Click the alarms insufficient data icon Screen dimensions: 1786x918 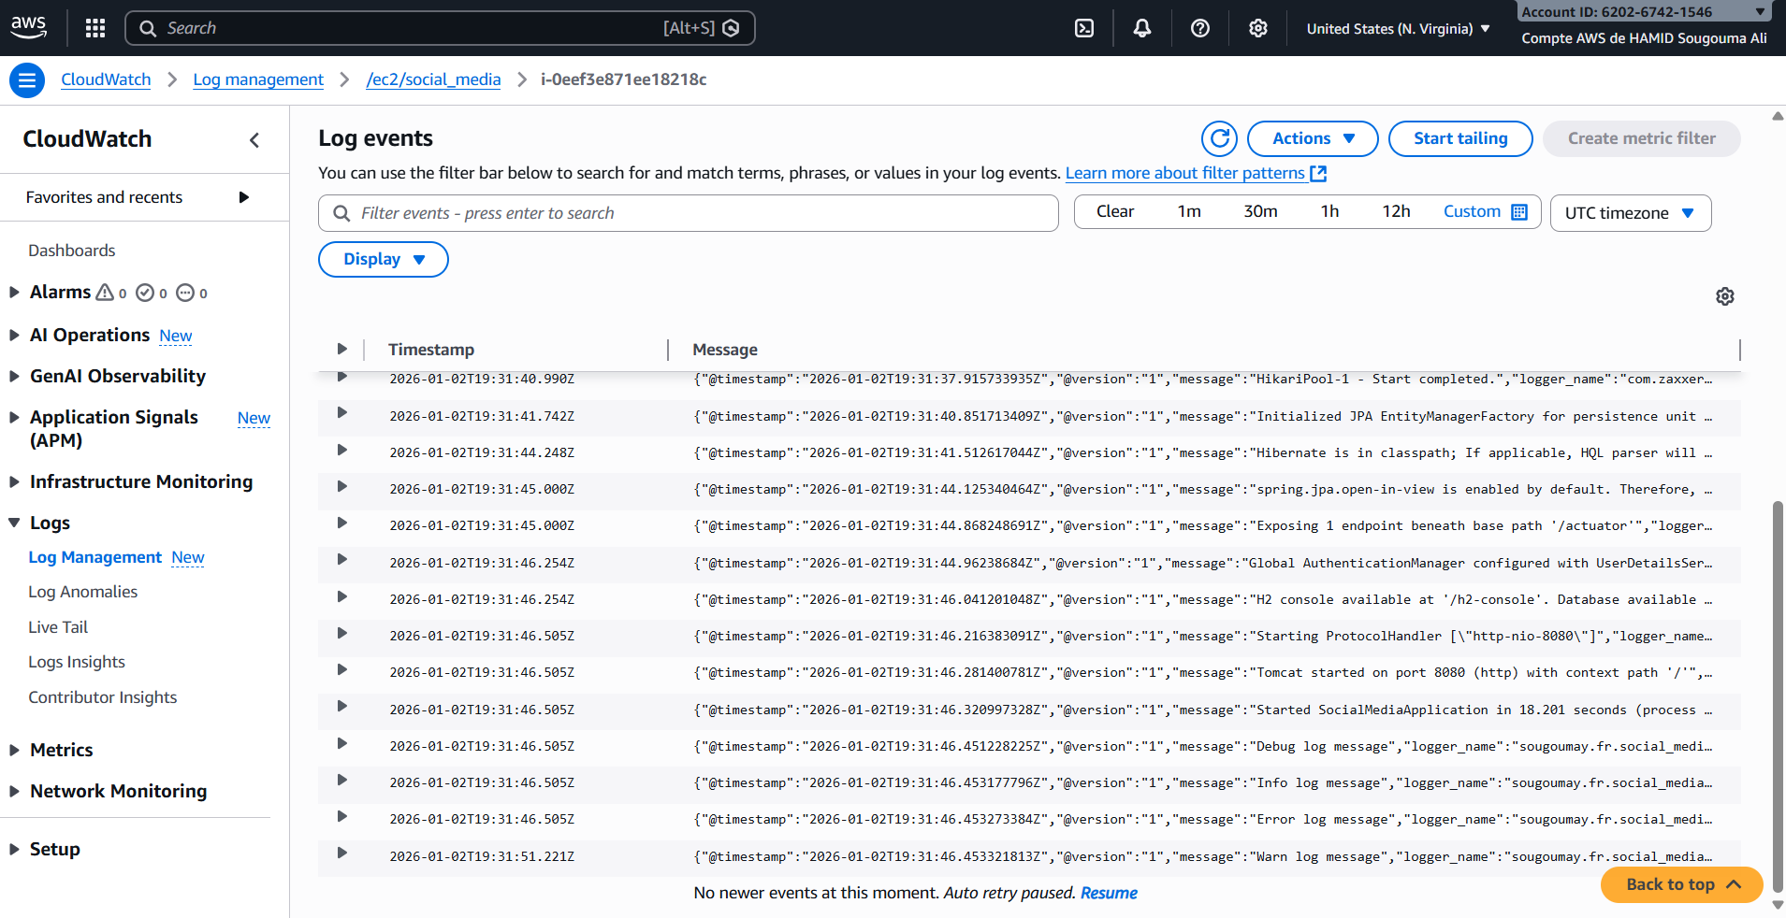click(185, 293)
